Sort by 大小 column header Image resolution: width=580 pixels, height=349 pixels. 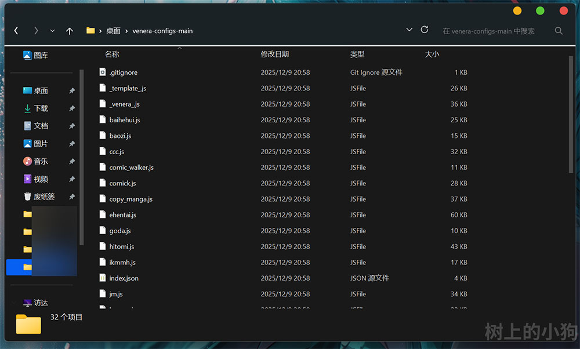432,54
